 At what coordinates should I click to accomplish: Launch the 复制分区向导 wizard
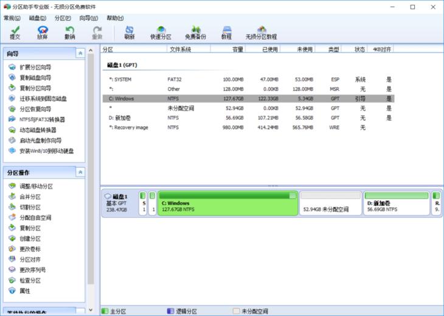coord(30,88)
